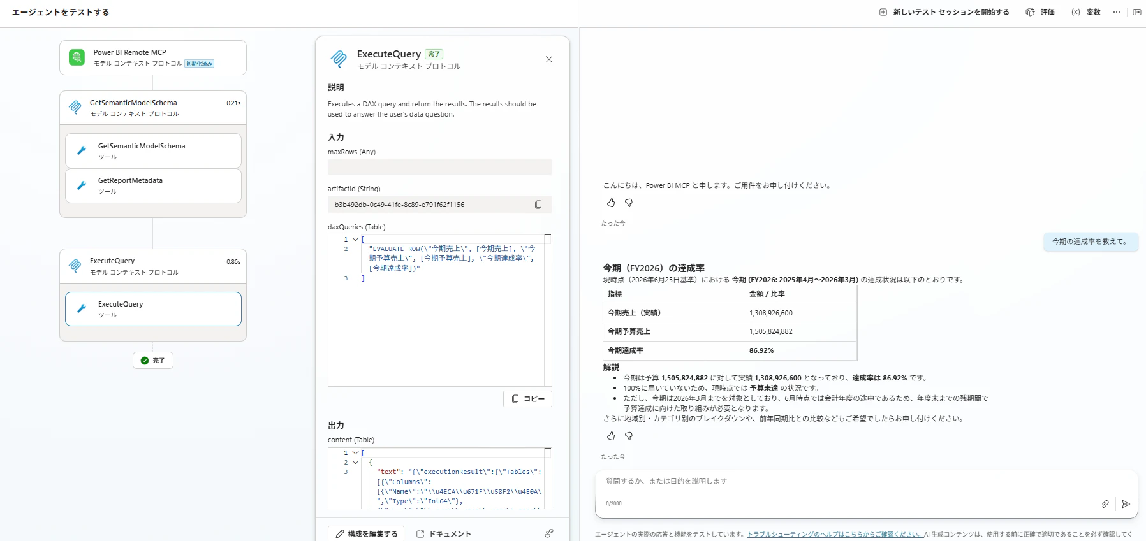
Task: Click the daxQueries code editor text
Action: tap(452, 258)
